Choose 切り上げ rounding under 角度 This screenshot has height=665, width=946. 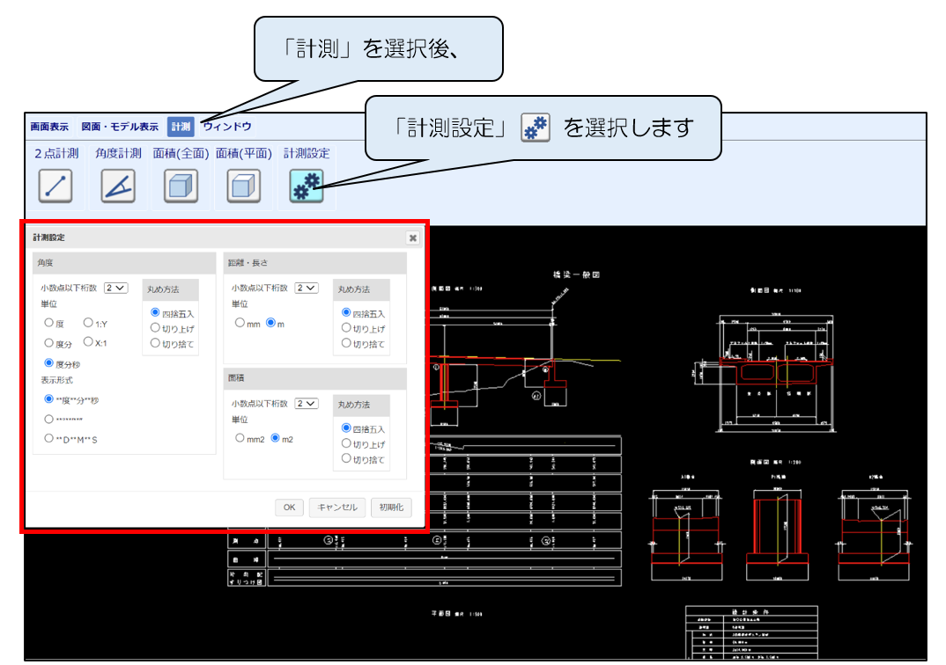point(156,328)
